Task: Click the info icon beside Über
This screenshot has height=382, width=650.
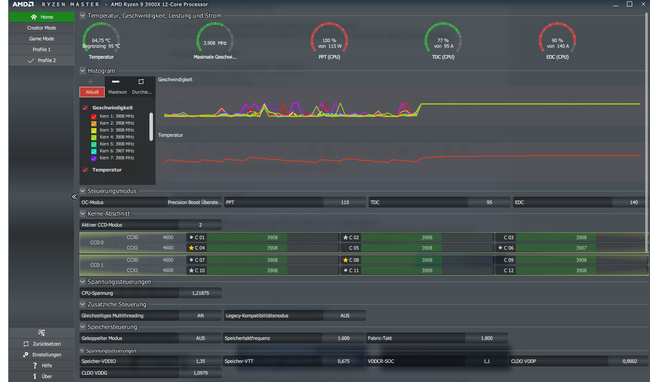Action: [35, 376]
